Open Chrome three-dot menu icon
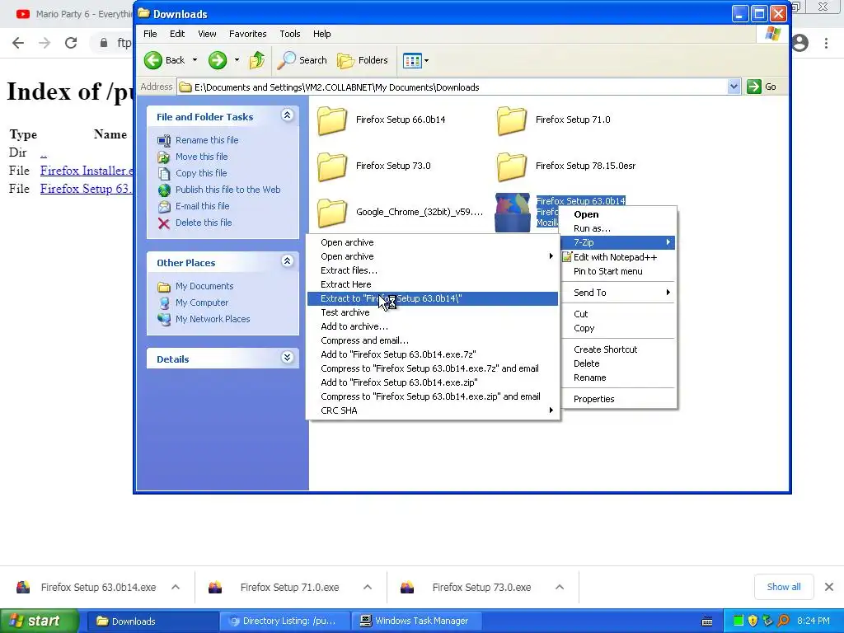Viewport: 844px width, 633px height. coord(826,43)
